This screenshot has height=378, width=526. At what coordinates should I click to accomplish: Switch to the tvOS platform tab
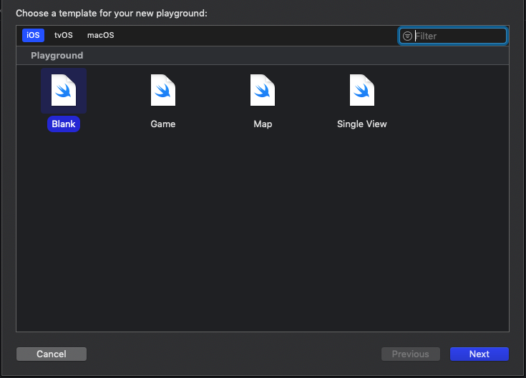click(x=64, y=35)
